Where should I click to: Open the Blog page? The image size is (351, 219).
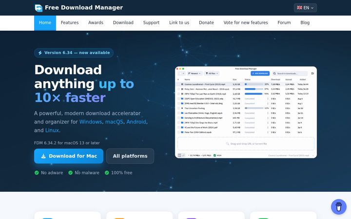tap(305, 23)
